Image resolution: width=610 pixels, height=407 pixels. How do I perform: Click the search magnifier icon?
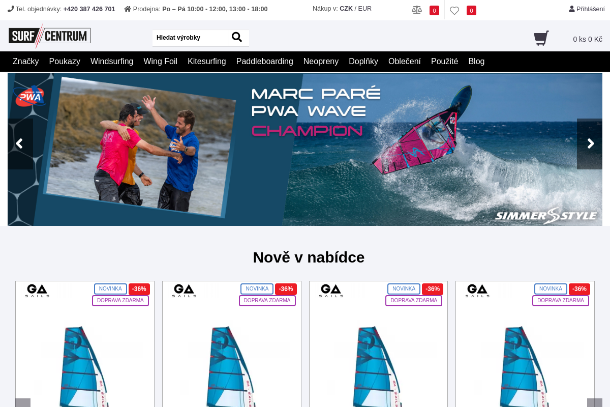point(237,37)
